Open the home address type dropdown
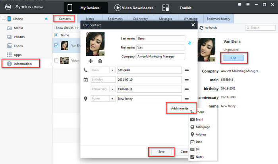 point(112,99)
